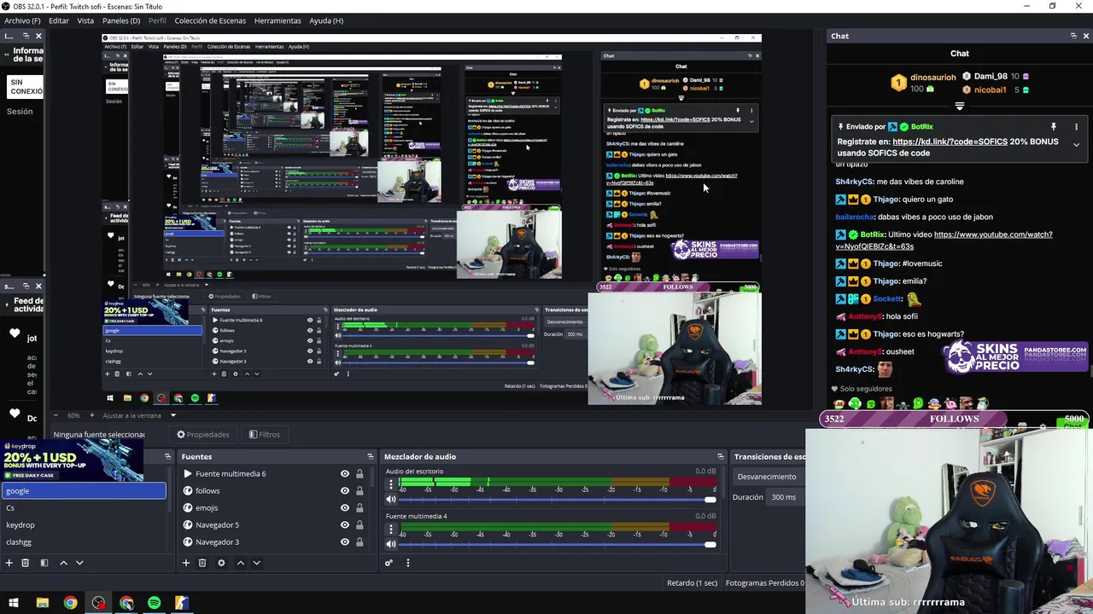1093x614 pixels.
Task: Open Archivo (F) menu
Action: coord(22,20)
